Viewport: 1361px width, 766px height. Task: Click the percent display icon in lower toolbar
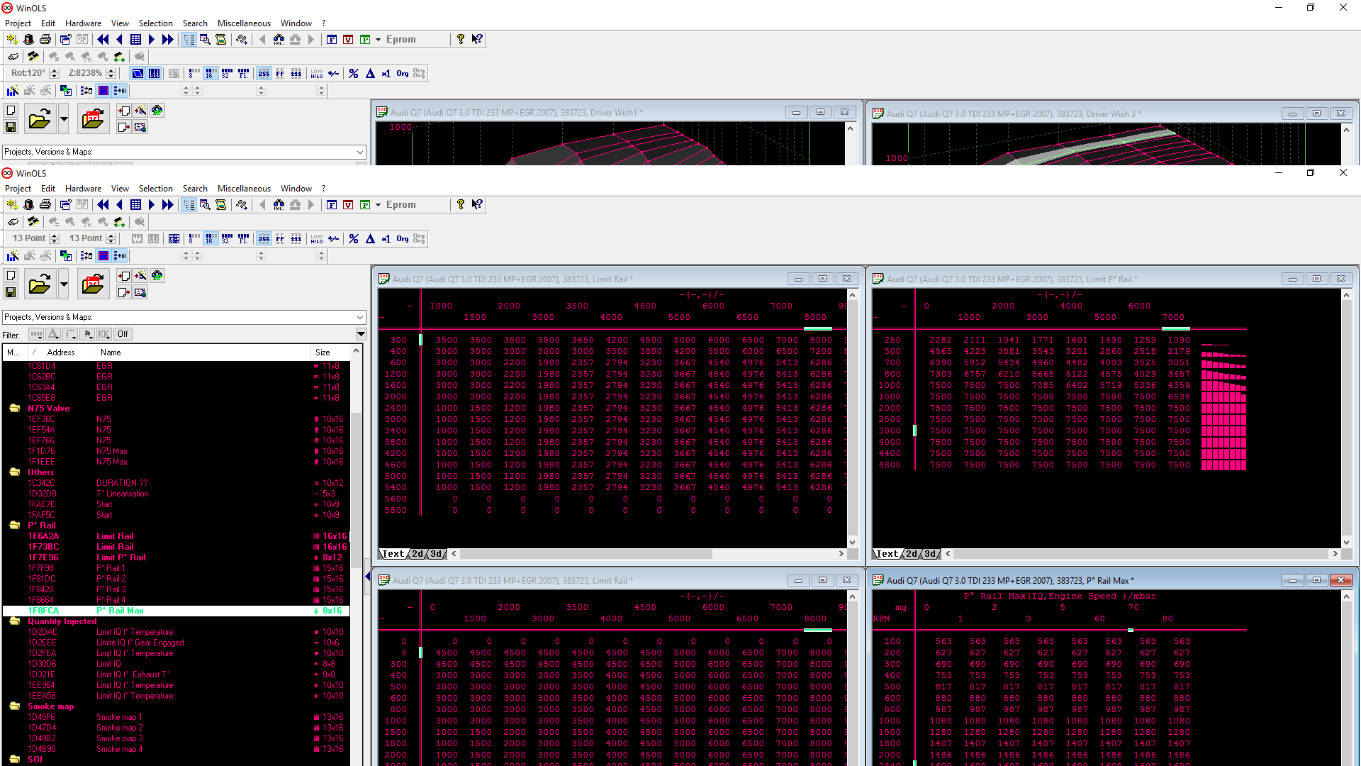354,239
